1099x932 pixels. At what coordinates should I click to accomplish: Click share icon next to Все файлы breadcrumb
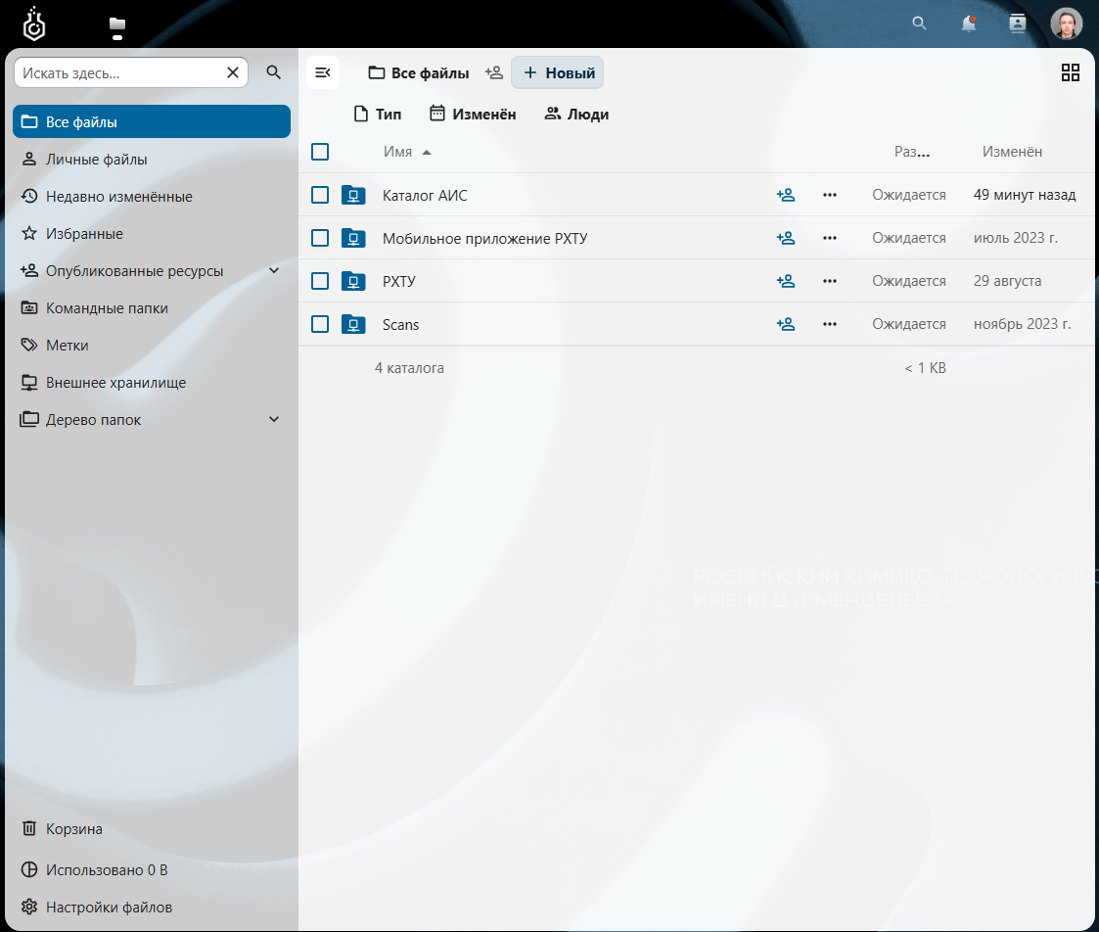(494, 72)
